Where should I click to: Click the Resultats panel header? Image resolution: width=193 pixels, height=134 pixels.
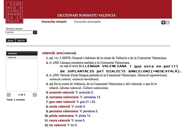click(x=22, y=53)
